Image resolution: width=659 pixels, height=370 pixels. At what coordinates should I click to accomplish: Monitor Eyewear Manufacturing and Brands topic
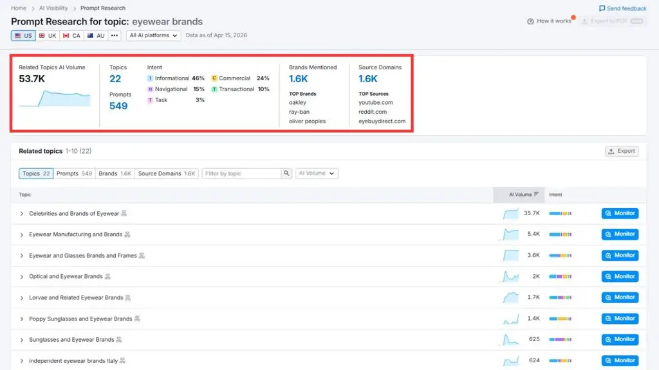point(620,234)
